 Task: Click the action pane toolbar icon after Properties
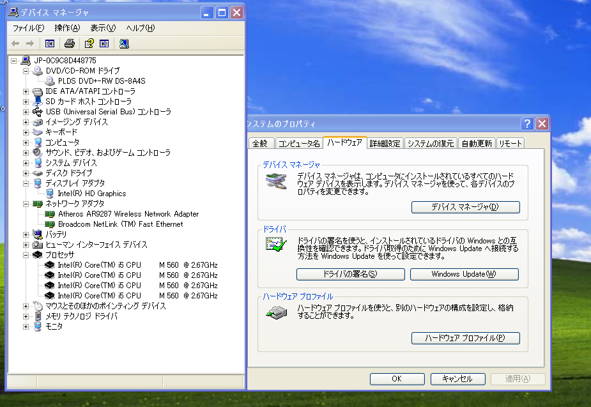[104, 43]
